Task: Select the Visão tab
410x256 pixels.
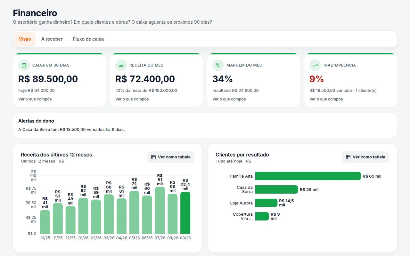Action: click(25, 39)
